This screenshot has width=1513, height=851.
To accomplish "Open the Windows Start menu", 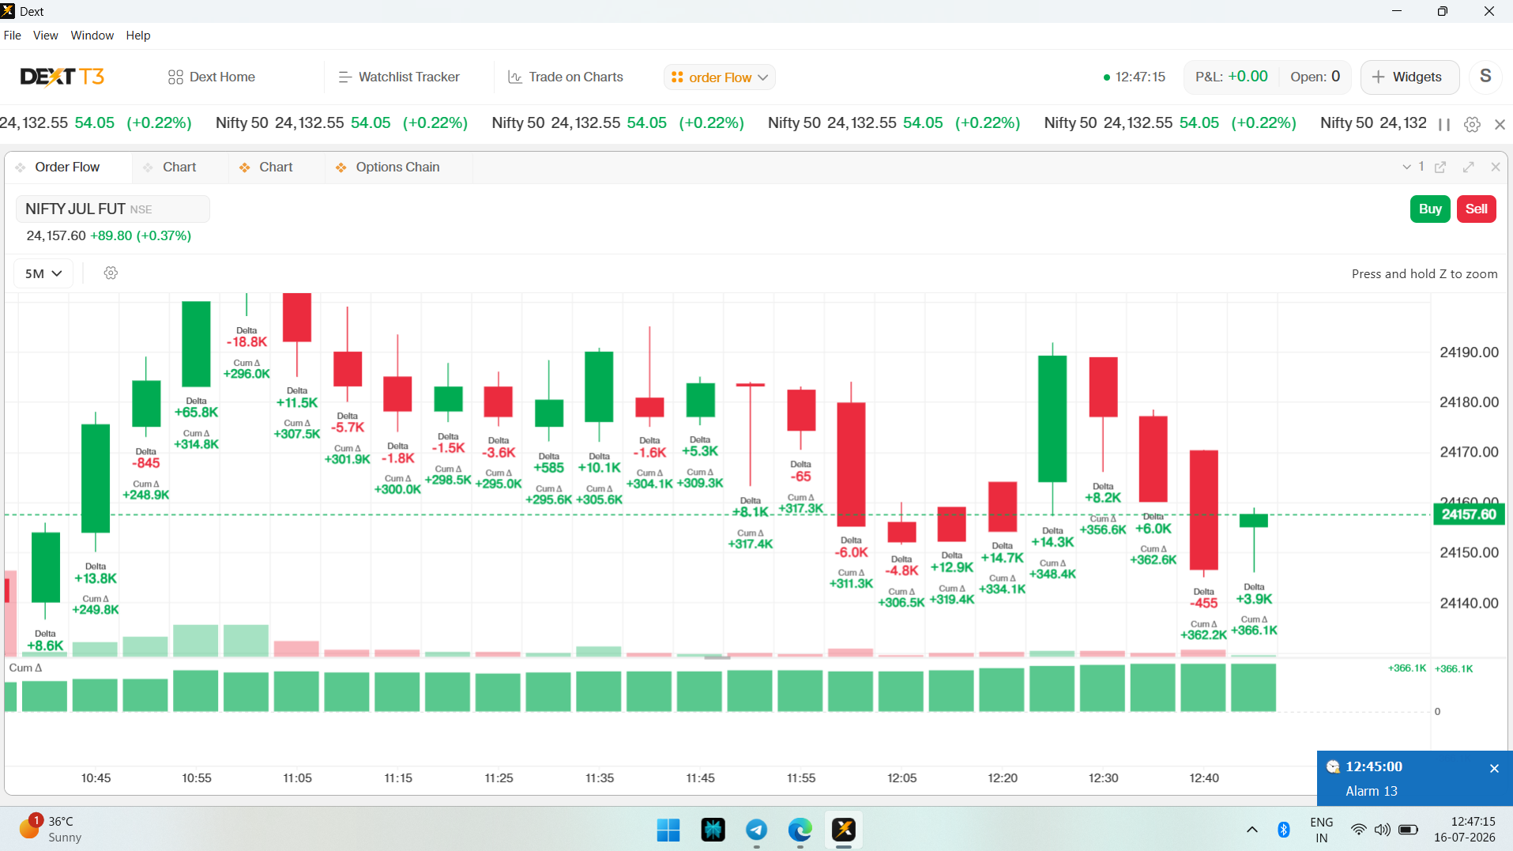I will 668,830.
